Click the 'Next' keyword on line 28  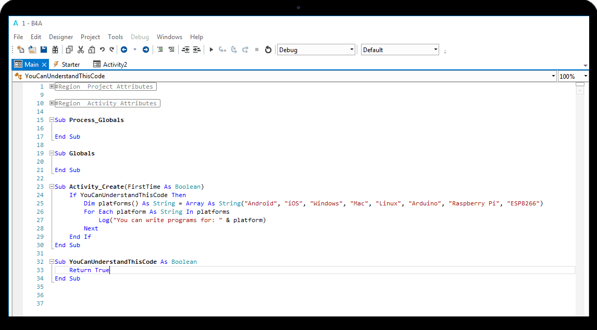tap(91, 229)
